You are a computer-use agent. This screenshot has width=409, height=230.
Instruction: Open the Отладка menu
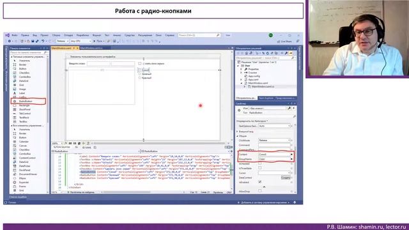[x=68, y=35]
